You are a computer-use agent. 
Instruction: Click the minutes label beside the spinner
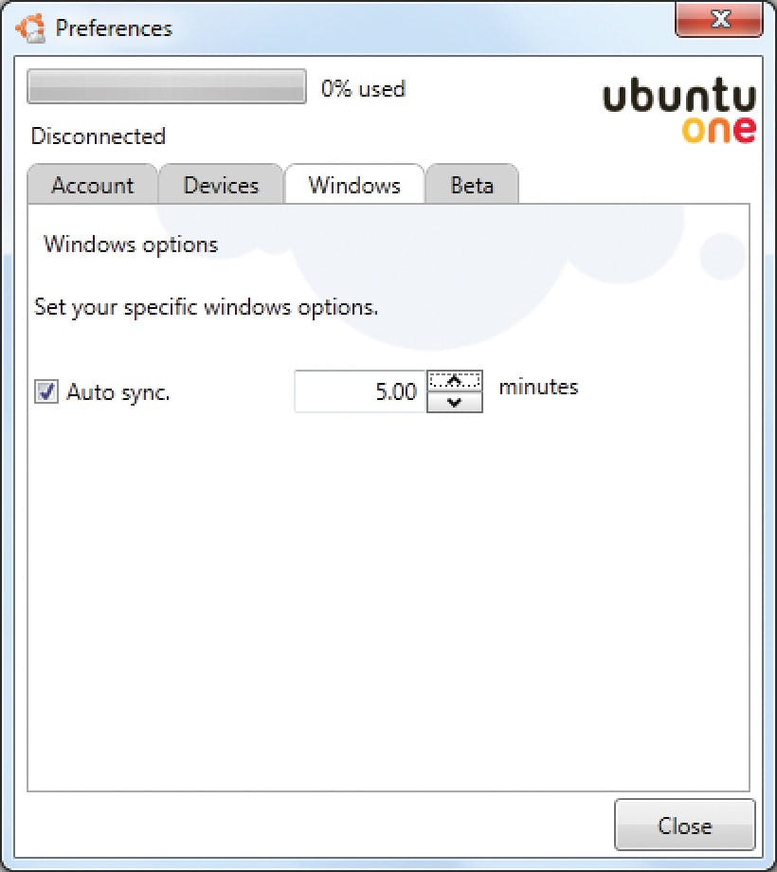[538, 387]
